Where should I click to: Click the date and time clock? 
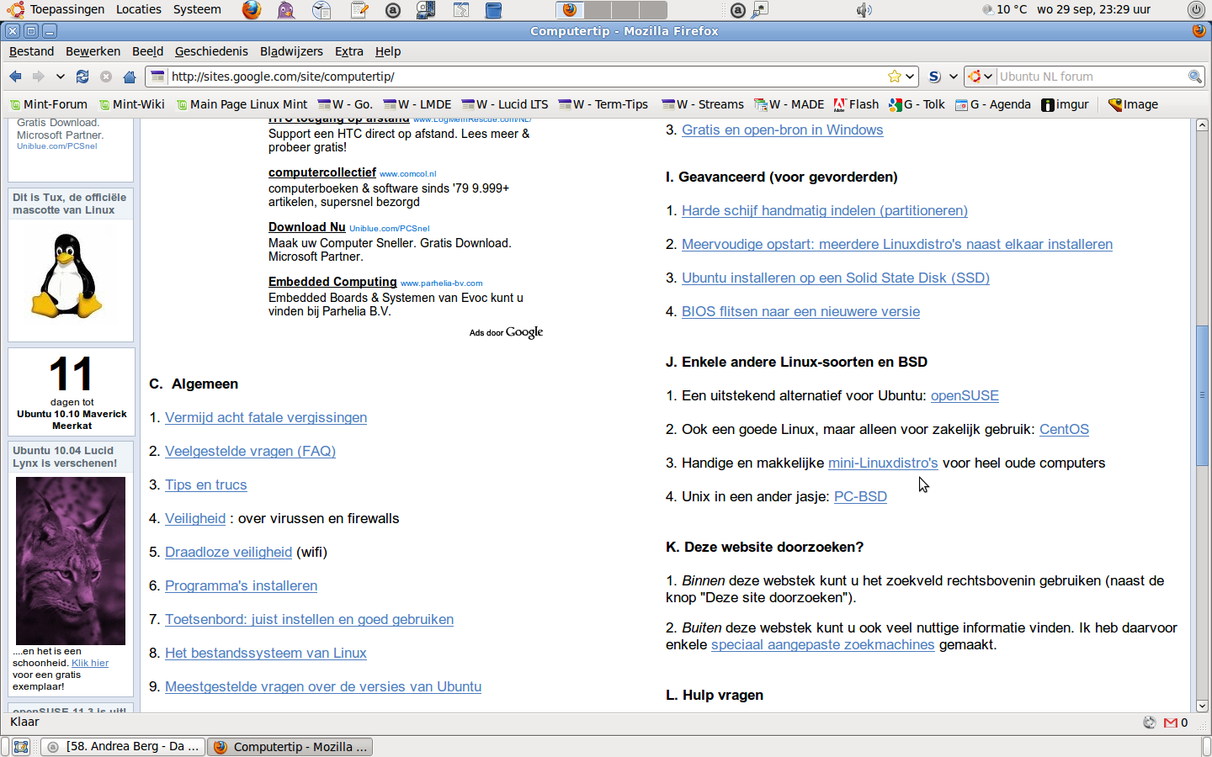(1093, 9)
